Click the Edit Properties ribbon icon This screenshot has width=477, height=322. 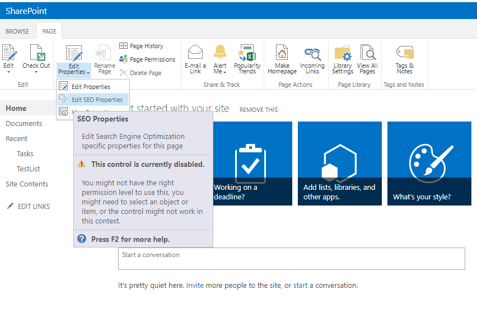click(74, 54)
